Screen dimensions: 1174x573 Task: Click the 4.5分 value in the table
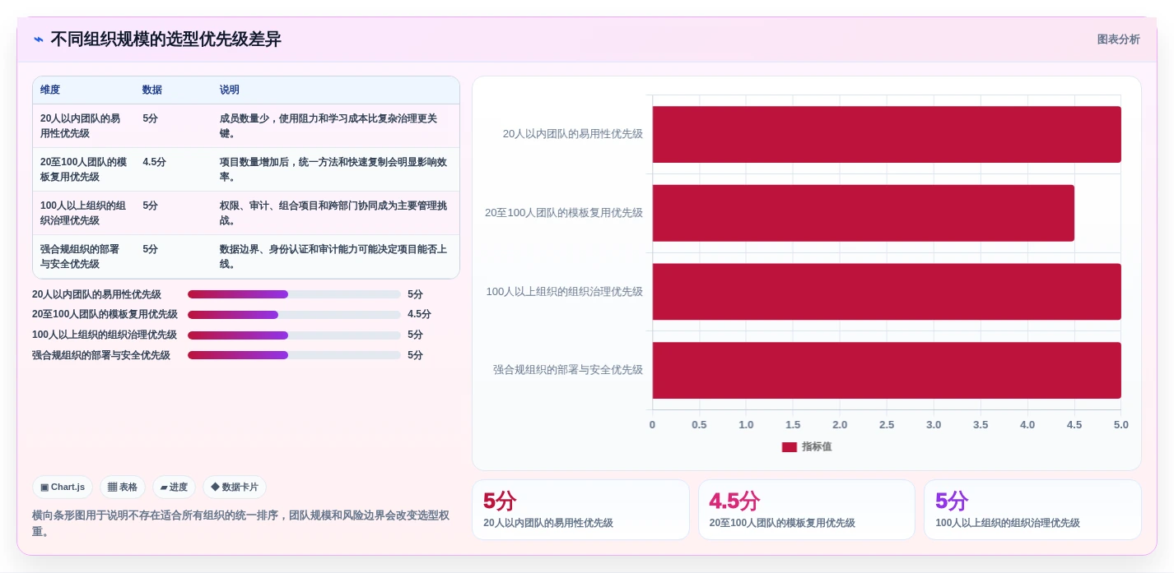pyautogui.click(x=154, y=162)
